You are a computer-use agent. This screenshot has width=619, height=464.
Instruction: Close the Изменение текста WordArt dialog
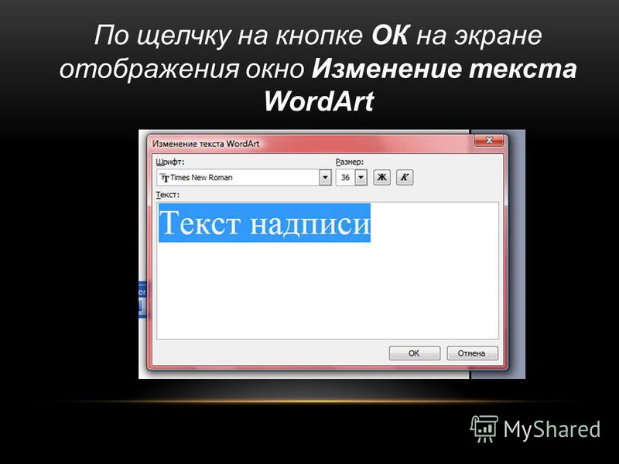click(489, 141)
